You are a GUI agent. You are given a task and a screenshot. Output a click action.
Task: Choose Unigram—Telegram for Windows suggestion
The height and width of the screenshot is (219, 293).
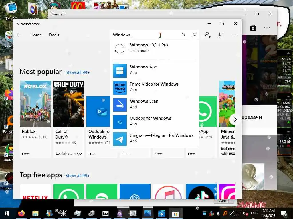[154, 139]
